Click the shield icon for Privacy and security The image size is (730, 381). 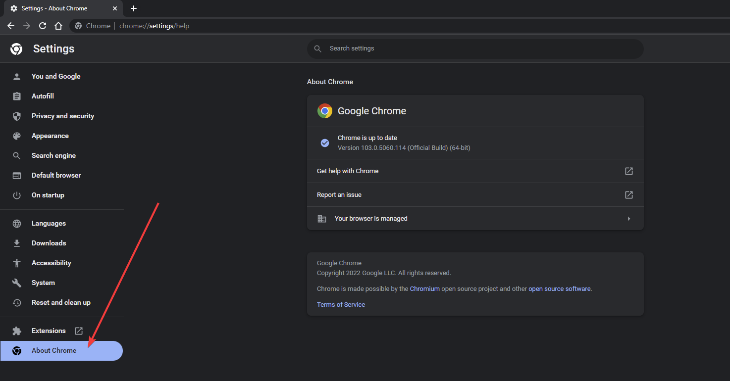pyautogui.click(x=17, y=116)
